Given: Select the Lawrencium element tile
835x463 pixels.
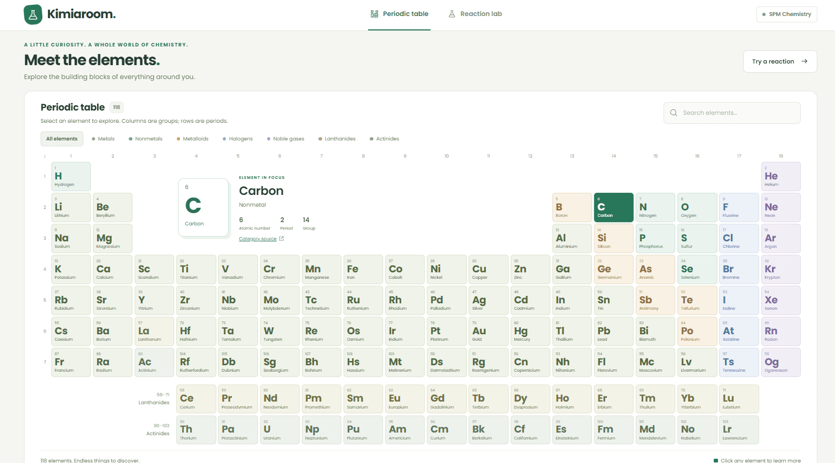Looking at the screenshot, I should coord(739,430).
